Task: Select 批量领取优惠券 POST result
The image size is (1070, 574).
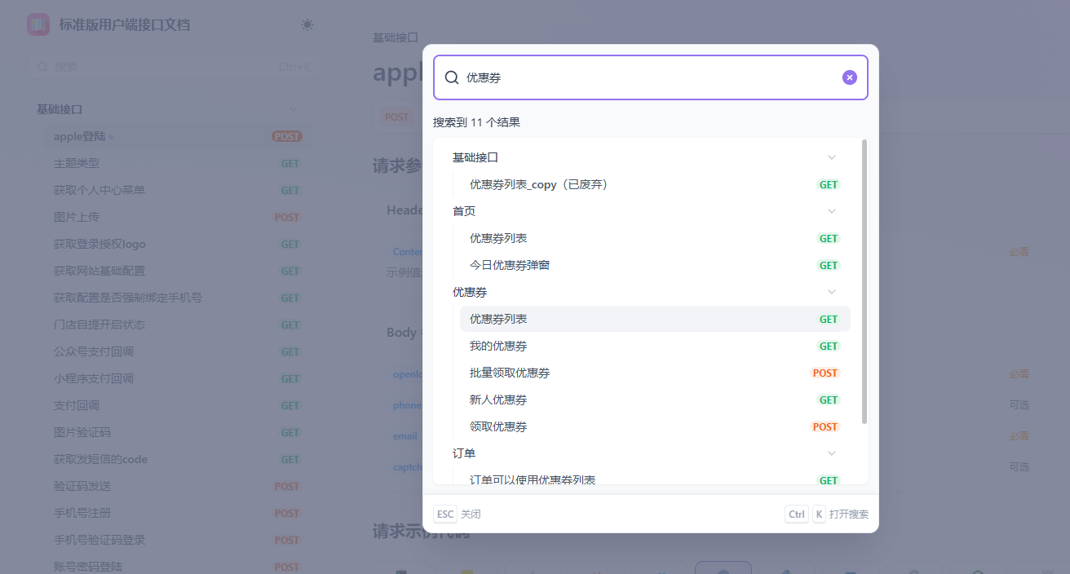Action: click(510, 373)
